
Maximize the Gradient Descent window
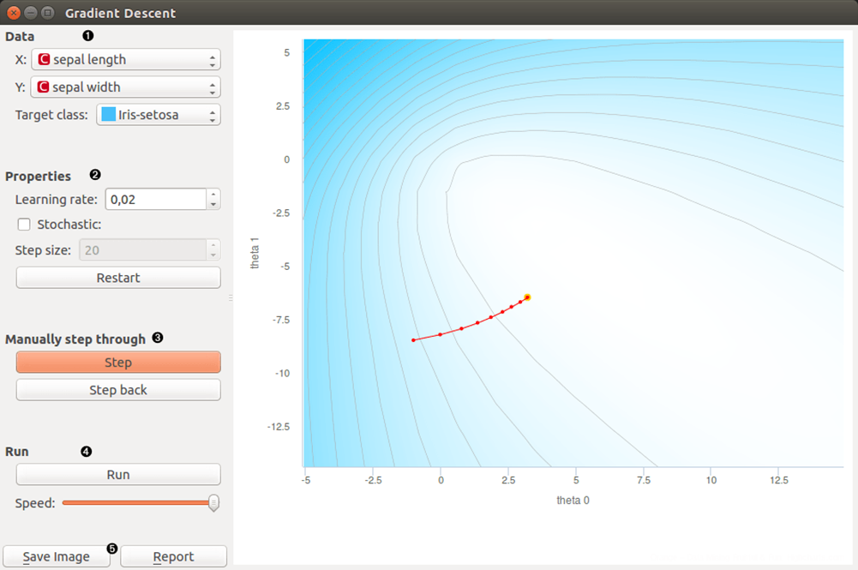tap(48, 13)
